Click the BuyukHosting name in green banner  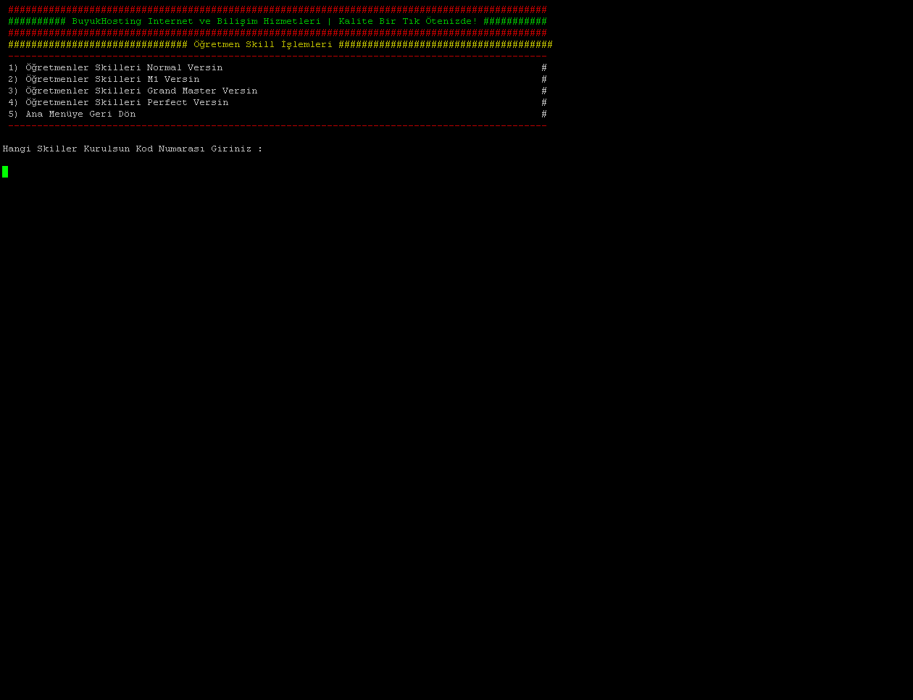click(x=107, y=22)
